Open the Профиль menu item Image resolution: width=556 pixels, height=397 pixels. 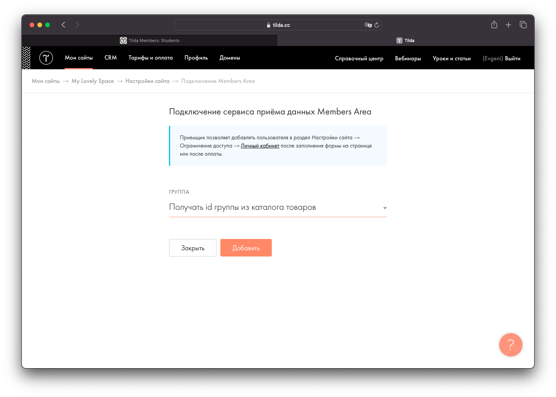click(196, 58)
